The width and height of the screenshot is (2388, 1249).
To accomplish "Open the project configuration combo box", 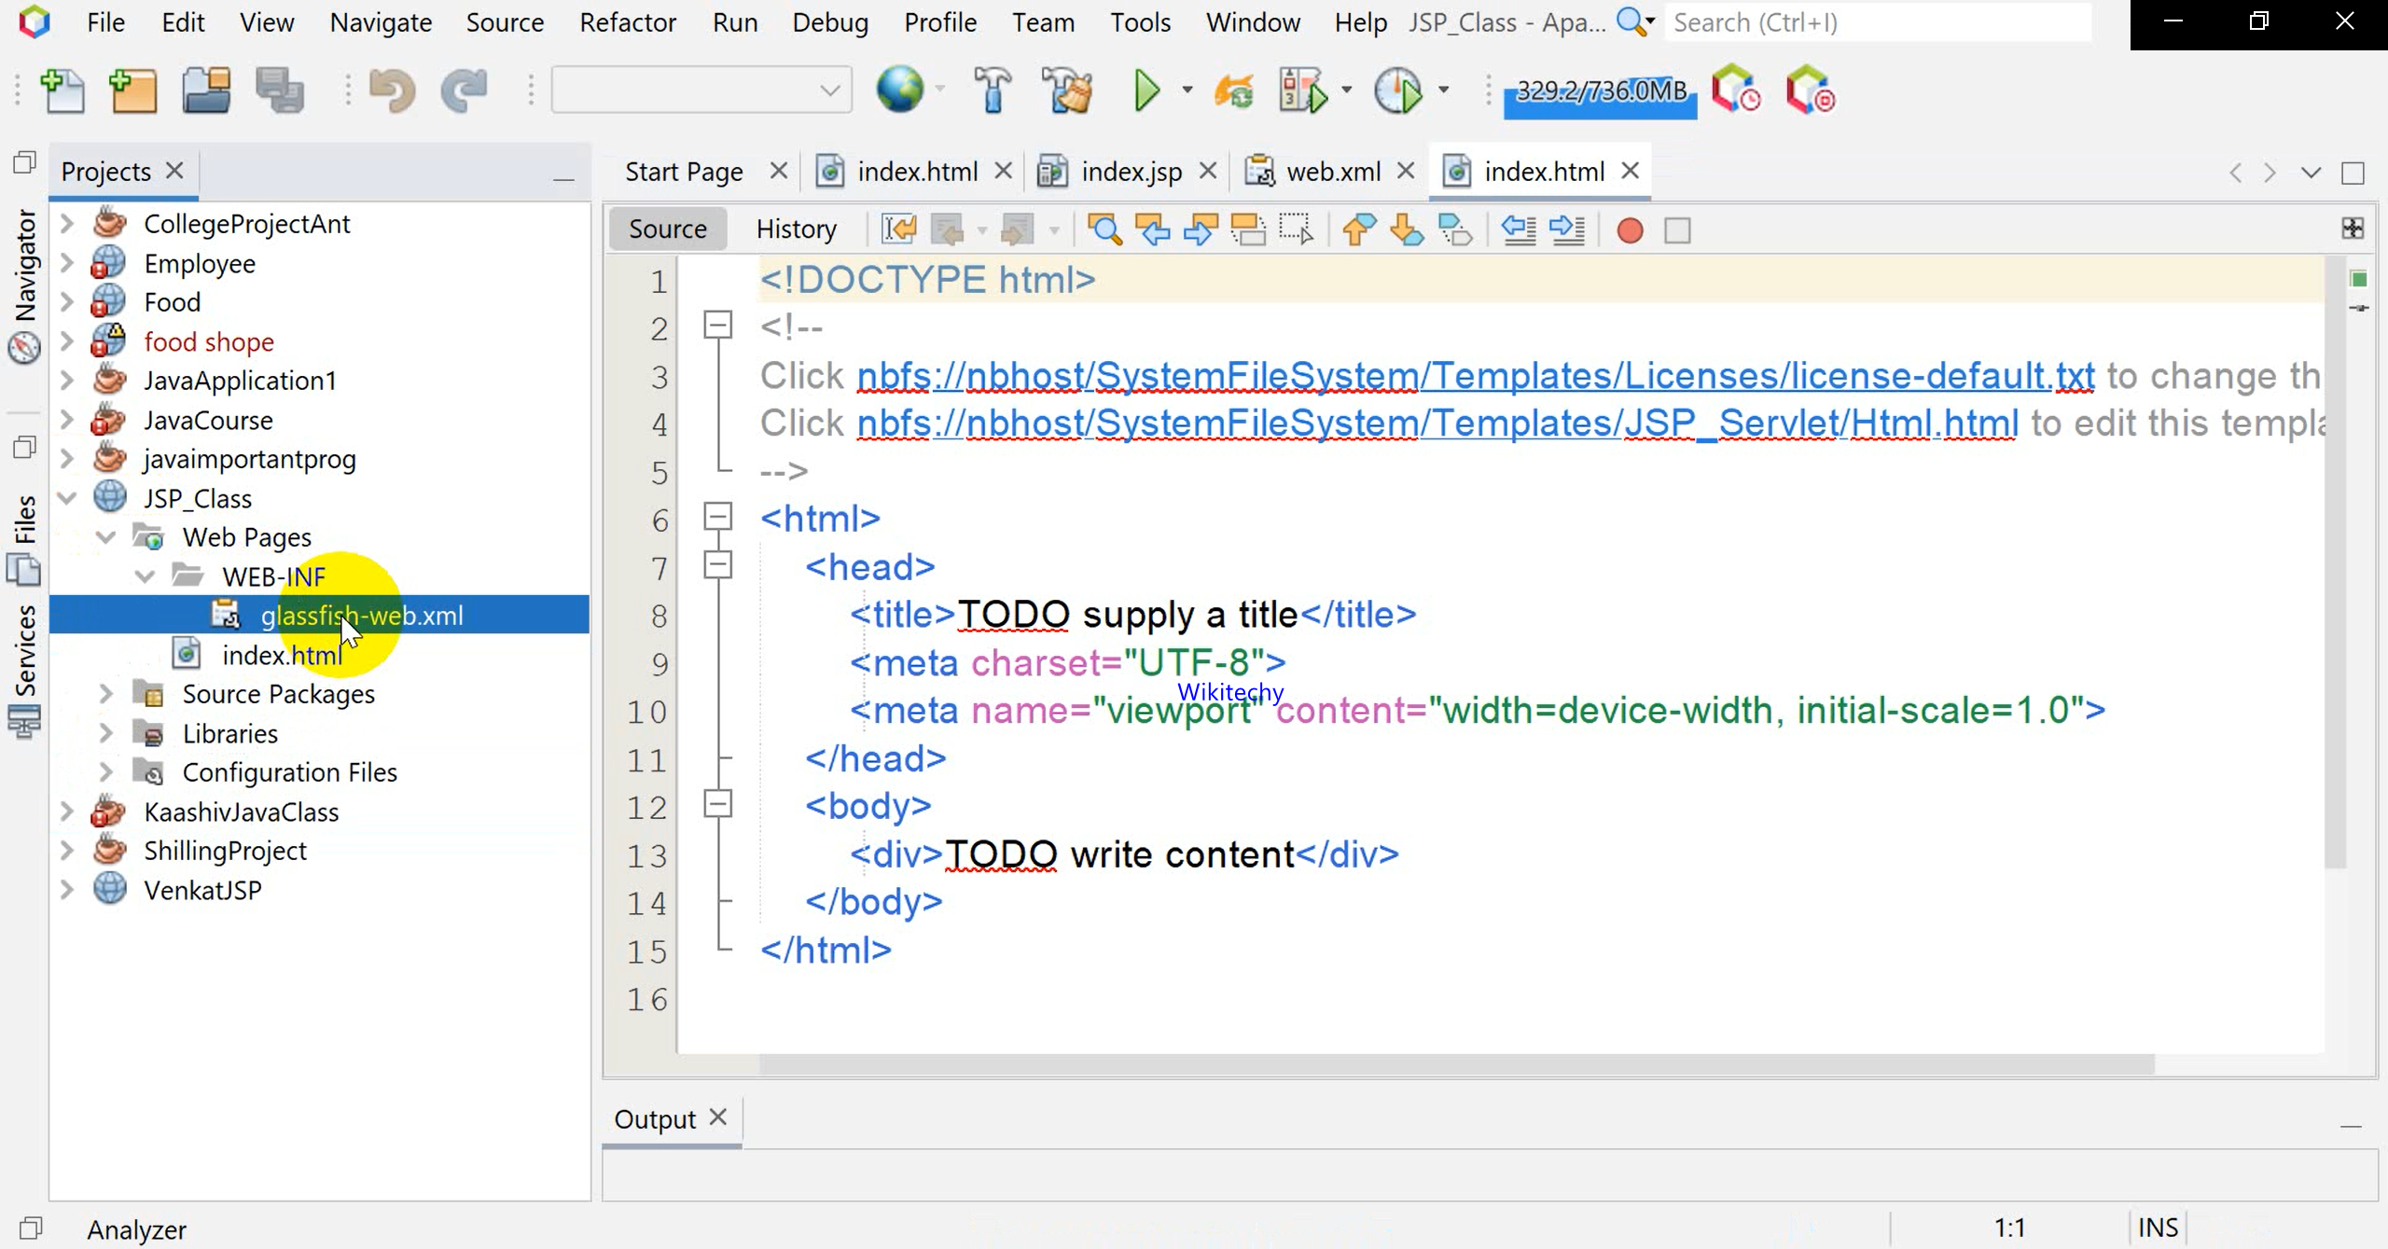I will pyautogui.click(x=701, y=90).
